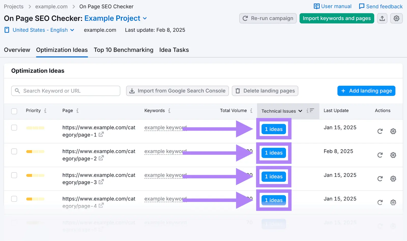Click the refresh icon on page-1 row
This screenshot has height=241, width=407.
click(380, 131)
